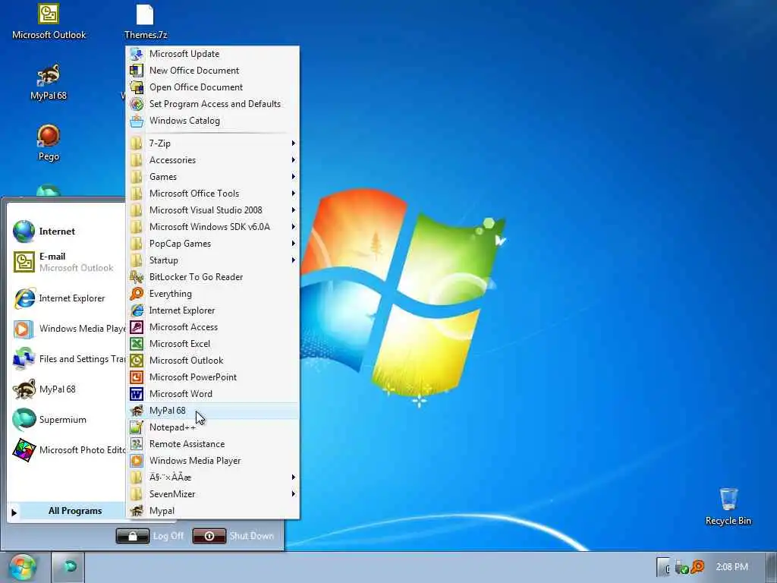Viewport: 777px width, 583px height.
Task: Click the Everything search tray icon
Action: [698, 566]
